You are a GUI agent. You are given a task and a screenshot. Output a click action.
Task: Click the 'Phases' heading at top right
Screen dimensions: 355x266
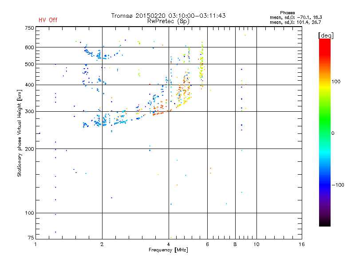point(287,13)
